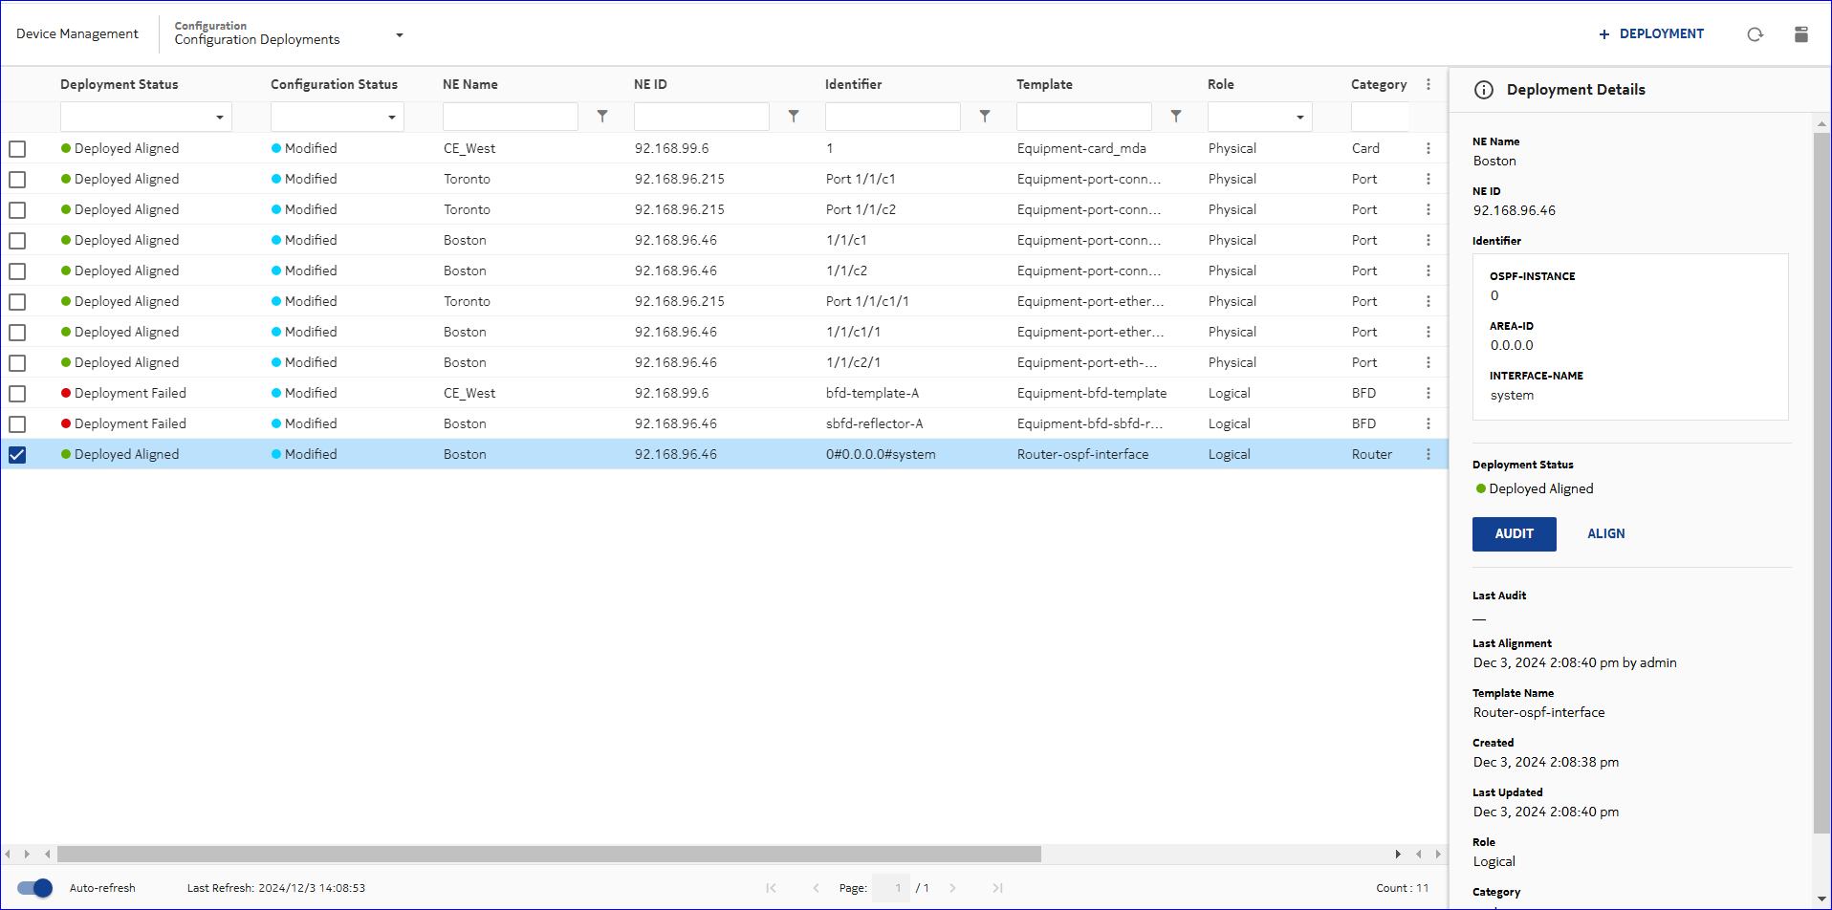Screen dimensions: 1832x910
Task: Open row actions menu for CE_West Card row
Action: [1429, 148]
